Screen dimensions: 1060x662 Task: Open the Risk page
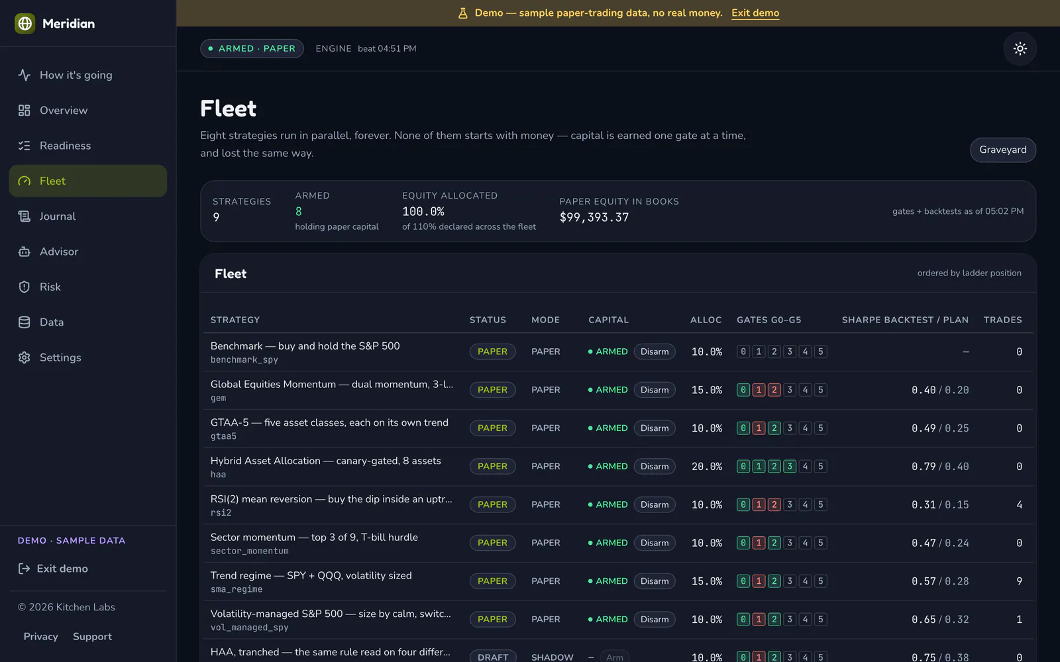(88, 287)
